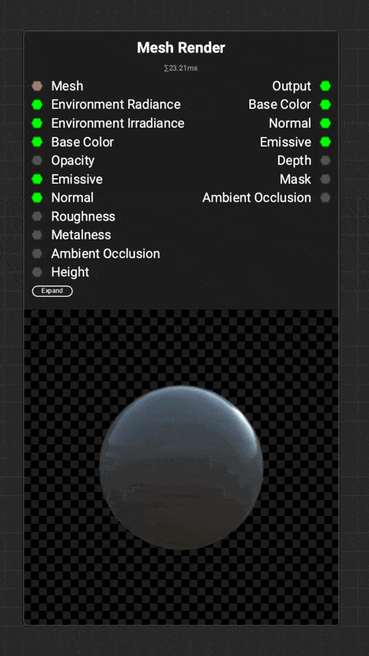Select the Emissive output socket

(x=326, y=142)
